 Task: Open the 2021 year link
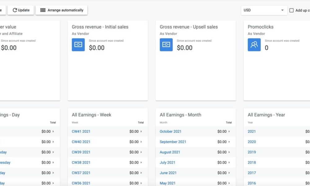click(252, 131)
